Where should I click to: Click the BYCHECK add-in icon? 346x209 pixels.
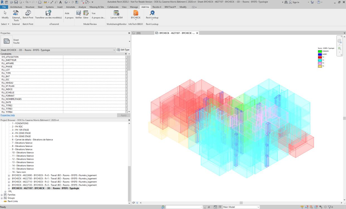tap(136, 13)
